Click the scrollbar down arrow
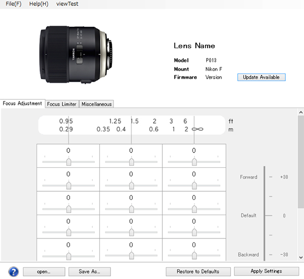Screen dimensions: 304x279 [300, 258]
